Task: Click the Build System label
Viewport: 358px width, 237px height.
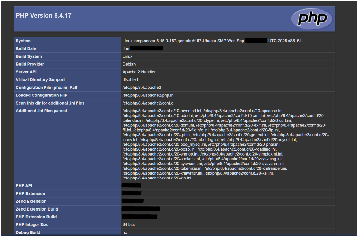Action: pyautogui.click(x=29, y=56)
